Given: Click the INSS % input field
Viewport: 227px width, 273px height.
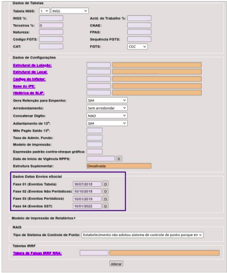Looking at the screenshot, I should (x=51, y=18).
